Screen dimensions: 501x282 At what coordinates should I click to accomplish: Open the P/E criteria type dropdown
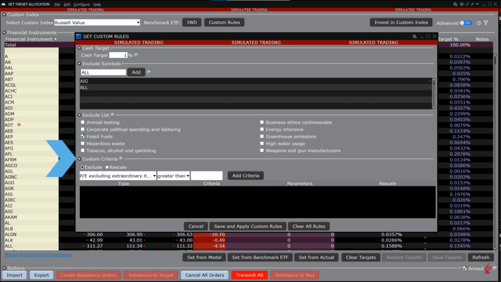(118, 176)
